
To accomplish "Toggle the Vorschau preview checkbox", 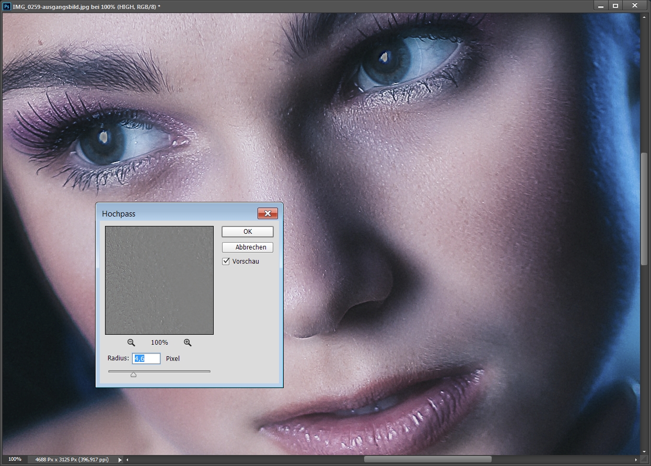I will [226, 262].
